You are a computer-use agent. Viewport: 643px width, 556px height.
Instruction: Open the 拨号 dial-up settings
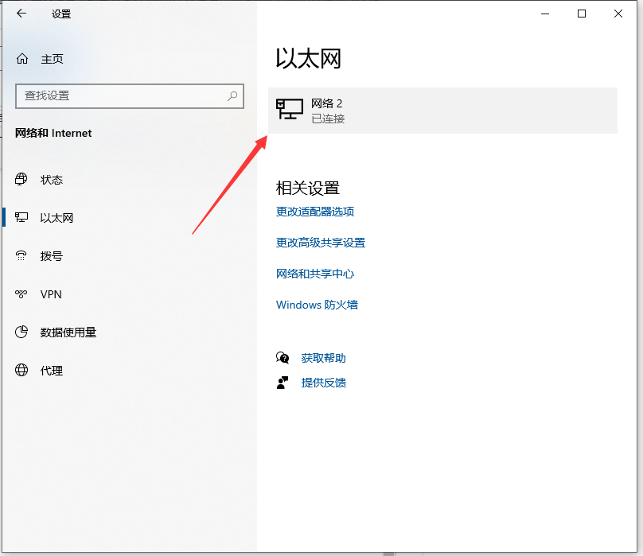click(51, 256)
